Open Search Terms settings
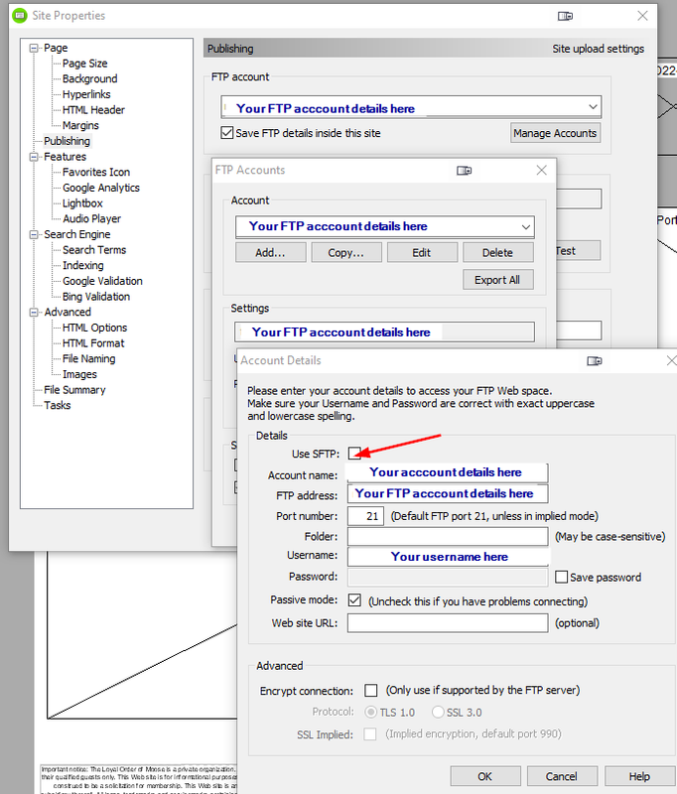This screenshot has height=794, width=677. (94, 250)
